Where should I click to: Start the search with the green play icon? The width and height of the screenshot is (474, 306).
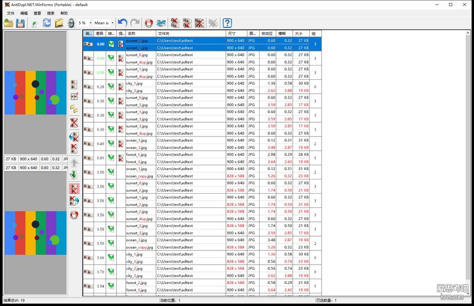[x=35, y=23]
